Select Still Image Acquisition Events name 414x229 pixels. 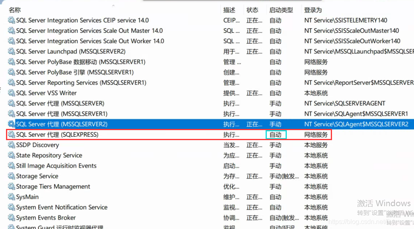pyautogui.click(x=56, y=166)
